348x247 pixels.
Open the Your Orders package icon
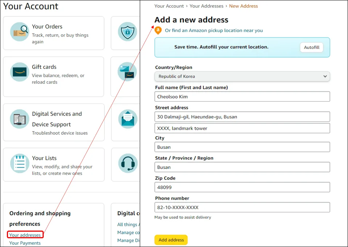(20, 32)
